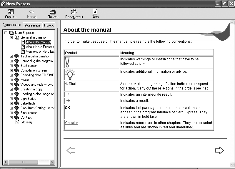Click the Скрыть (Hide) toolbar icon
235x169 pixels.
pos(11,14)
